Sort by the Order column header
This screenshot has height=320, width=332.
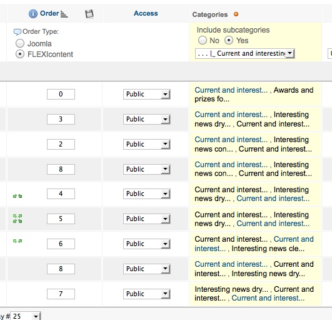pyautogui.click(x=49, y=13)
